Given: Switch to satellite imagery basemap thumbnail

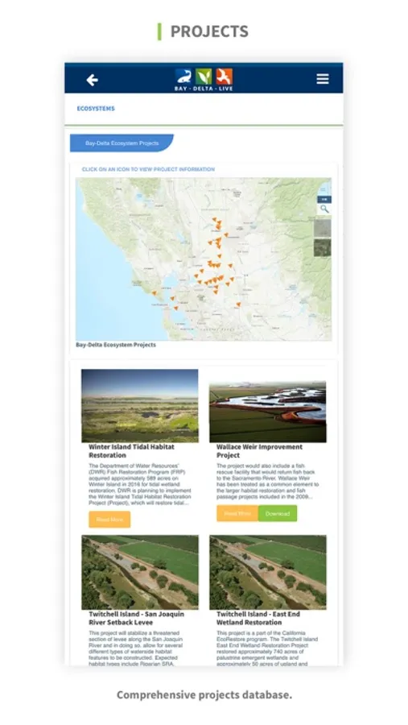Looking at the screenshot, I should point(323,248).
